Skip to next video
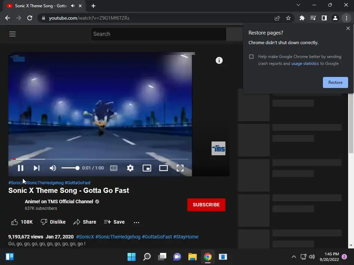This screenshot has height=265, width=354. coord(37,168)
